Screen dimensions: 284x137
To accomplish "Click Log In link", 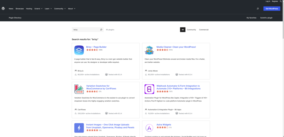I will [268, 1].
